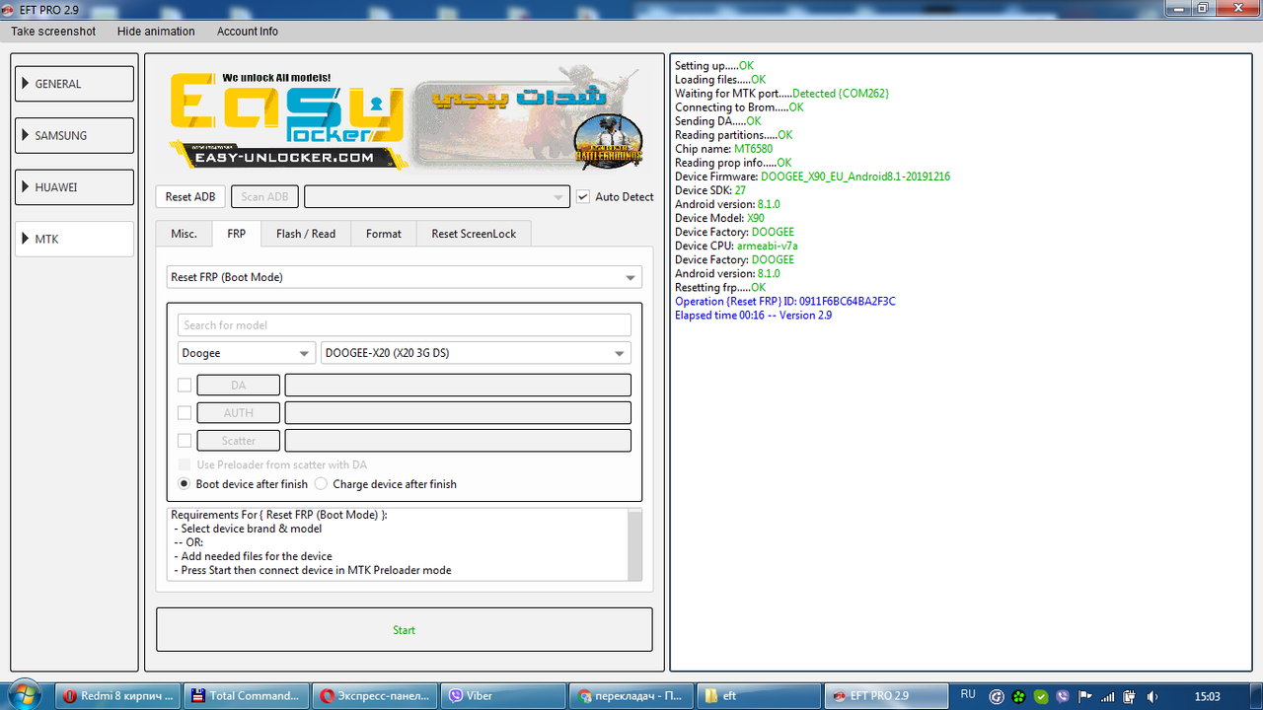This screenshot has width=1263, height=710.
Task: Click the taskbar clock showing 15:03
Action: tap(1207, 696)
